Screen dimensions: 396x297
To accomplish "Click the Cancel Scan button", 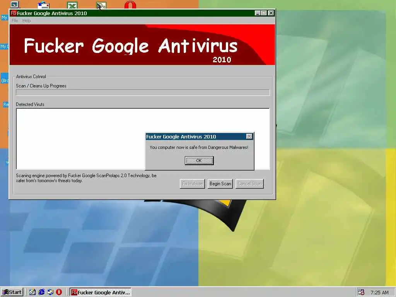I will point(249,184).
